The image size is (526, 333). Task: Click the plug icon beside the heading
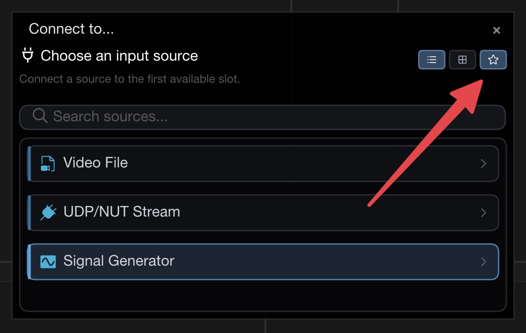click(28, 56)
